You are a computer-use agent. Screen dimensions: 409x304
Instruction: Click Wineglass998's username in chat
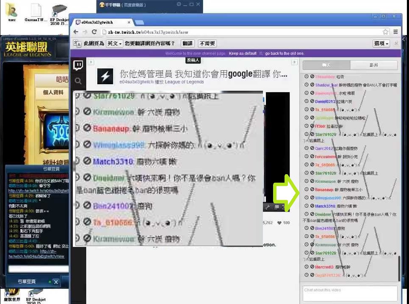(328, 198)
